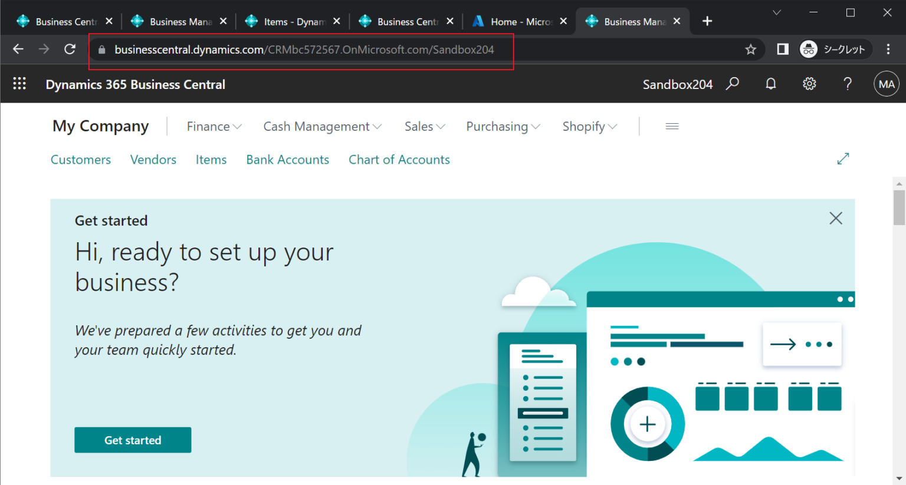Open Business Central settings gear

pos(809,84)
